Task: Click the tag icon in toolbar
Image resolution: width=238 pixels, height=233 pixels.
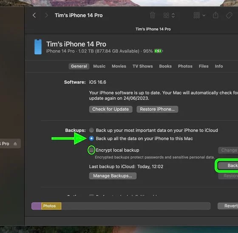Action: 229,15
